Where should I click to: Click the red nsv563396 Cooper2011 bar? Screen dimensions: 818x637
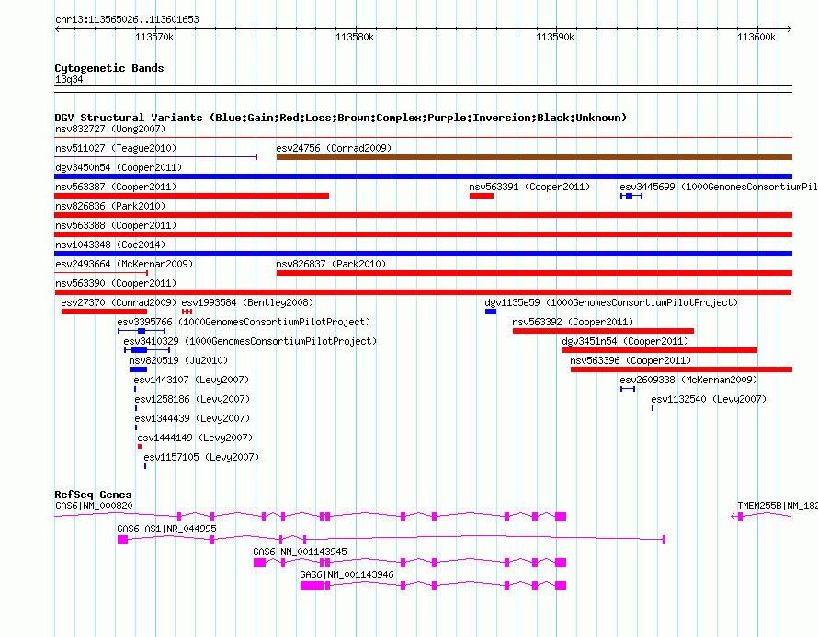point(681,370)
